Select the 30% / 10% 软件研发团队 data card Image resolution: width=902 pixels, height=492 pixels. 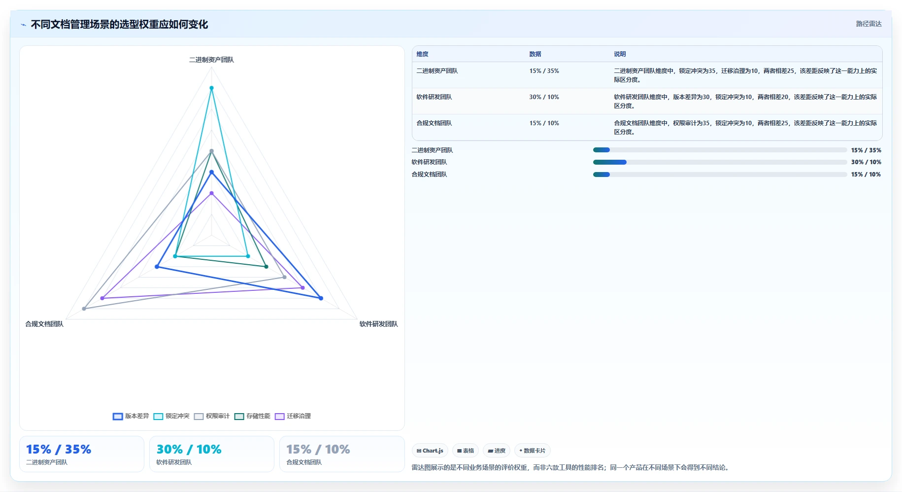pos(212,454)
